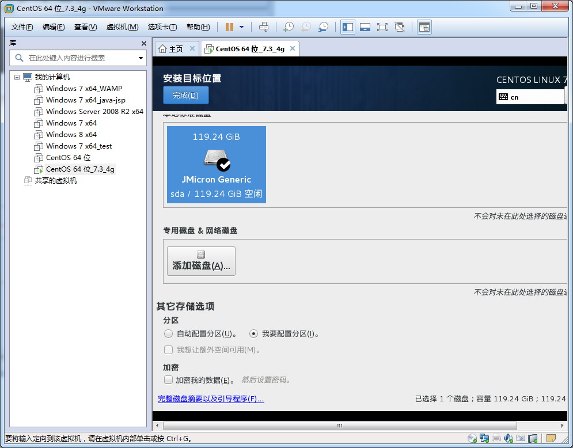Collapse the 我的计算机 tree node

tap(17, 77)
